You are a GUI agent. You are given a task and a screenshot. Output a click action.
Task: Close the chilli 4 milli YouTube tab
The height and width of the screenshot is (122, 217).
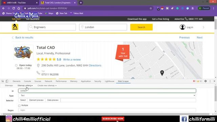[37, 3]
